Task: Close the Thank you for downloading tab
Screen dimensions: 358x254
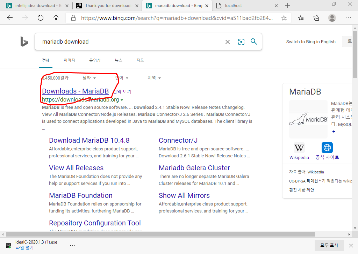Action: (x=137, y=6)
